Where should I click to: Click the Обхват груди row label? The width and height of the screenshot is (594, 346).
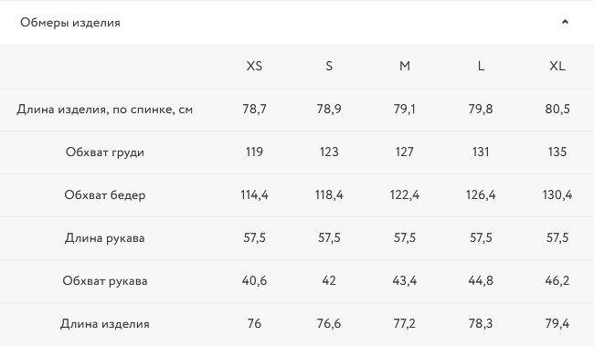(x=105, y=152)
